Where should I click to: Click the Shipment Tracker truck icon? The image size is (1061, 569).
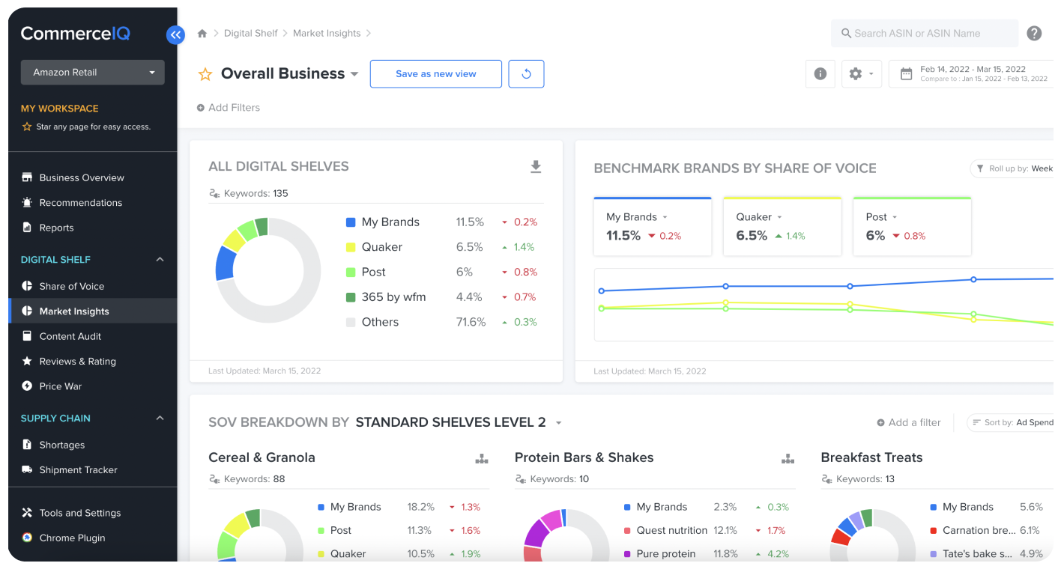(x=27, y=470)
